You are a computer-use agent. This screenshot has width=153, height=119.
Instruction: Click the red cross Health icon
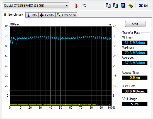(x=42, y=15)
